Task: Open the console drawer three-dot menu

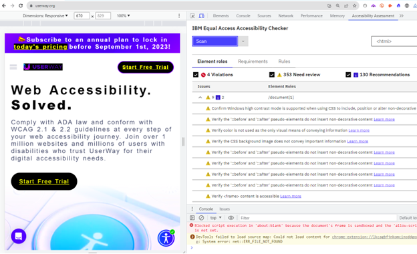Action: [x=192, y=209]
